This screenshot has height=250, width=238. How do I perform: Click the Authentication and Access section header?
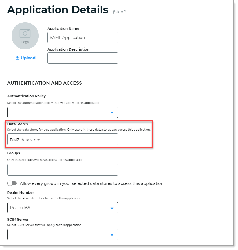(45, 83)
